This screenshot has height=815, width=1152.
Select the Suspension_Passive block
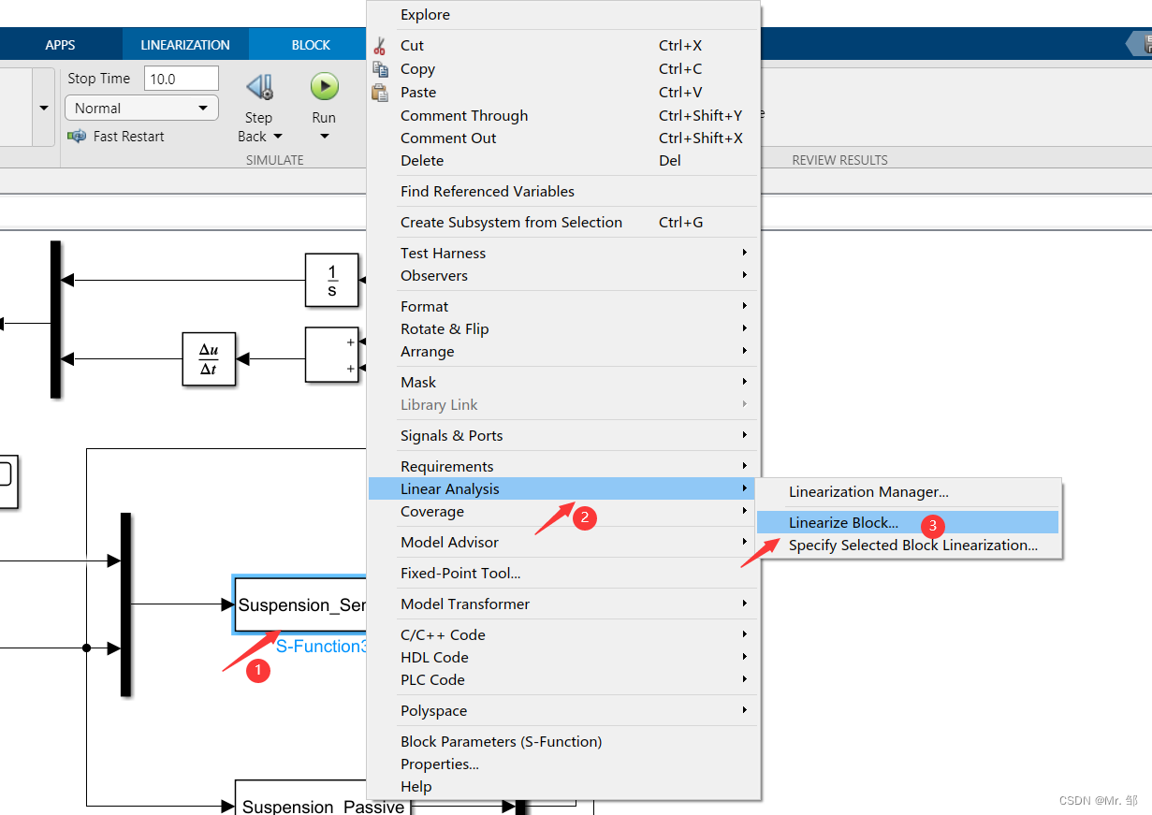coord(321,797)
